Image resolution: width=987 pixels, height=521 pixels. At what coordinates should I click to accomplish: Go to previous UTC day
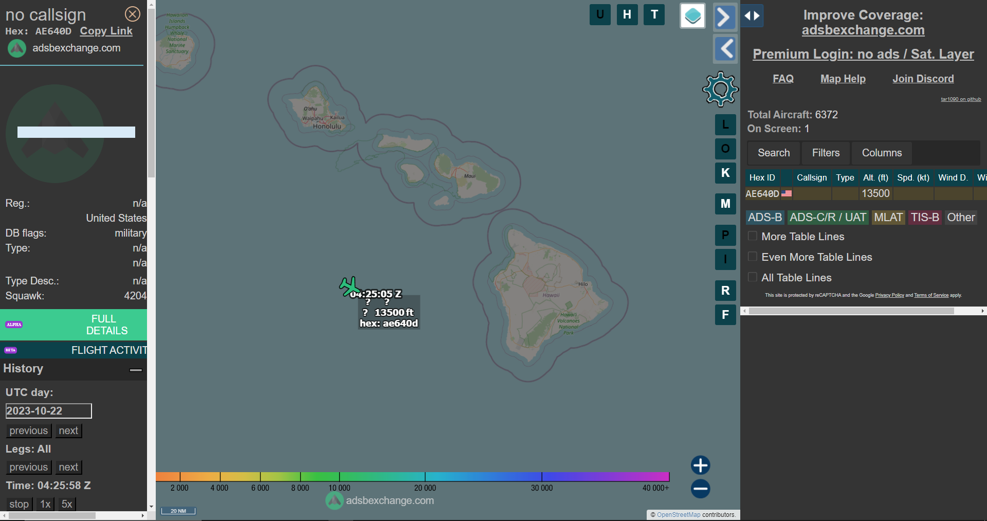[28, 430]
